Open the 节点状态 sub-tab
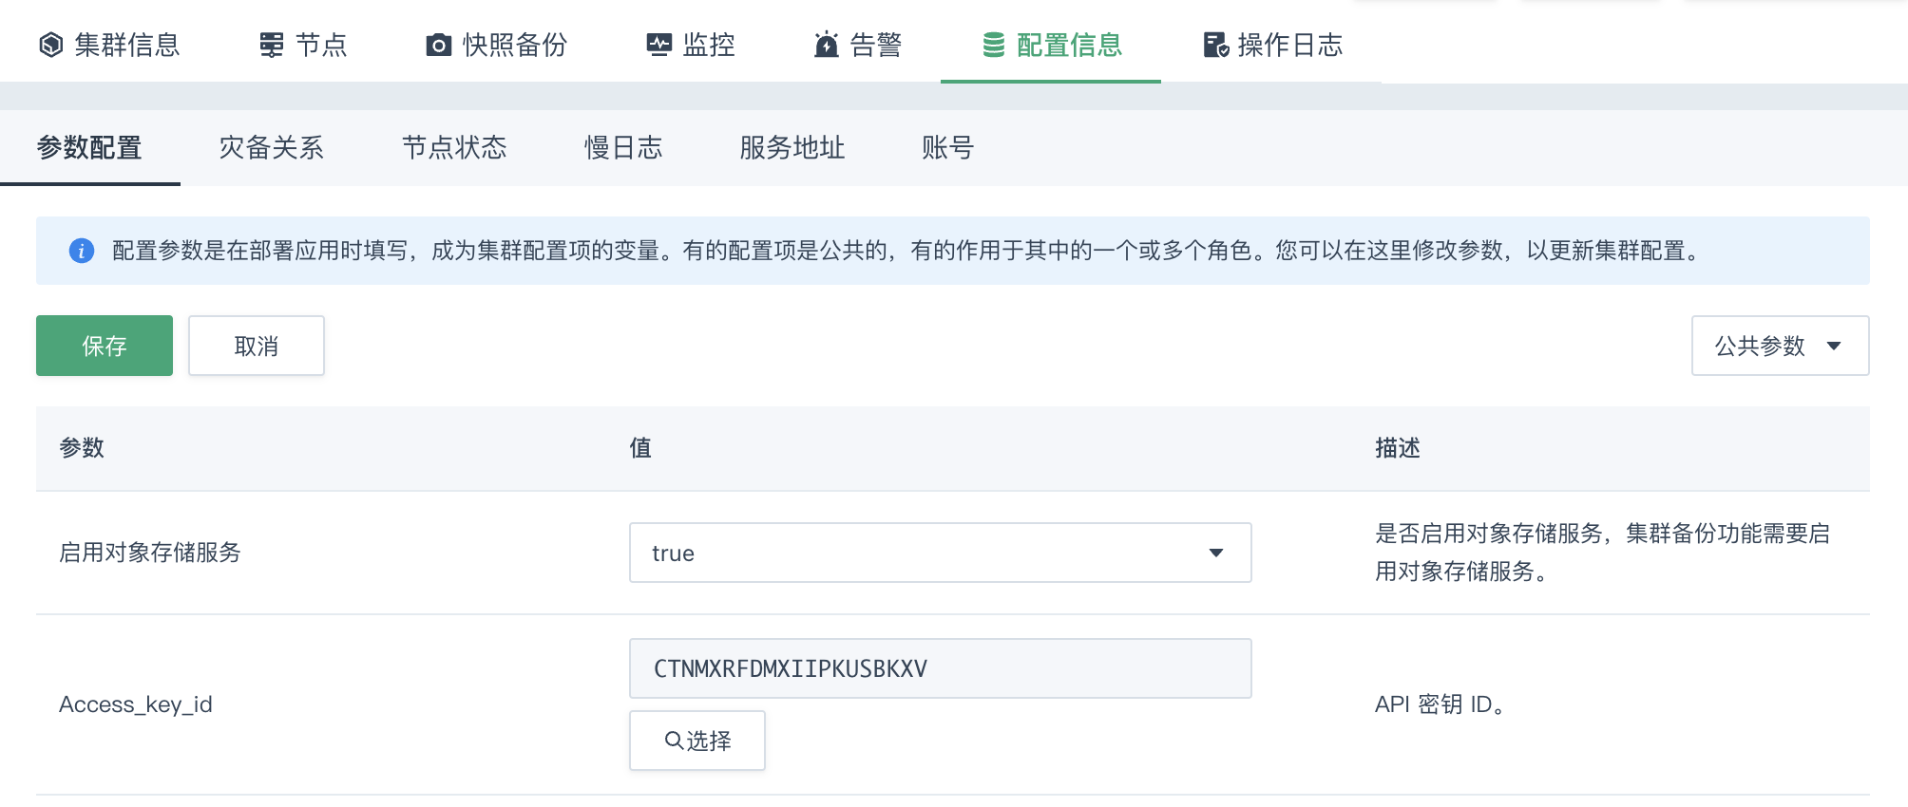 pos(454,147)
